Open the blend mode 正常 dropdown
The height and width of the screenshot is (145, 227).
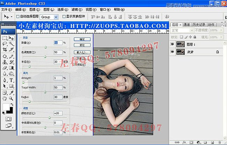(x=182, y=30)
